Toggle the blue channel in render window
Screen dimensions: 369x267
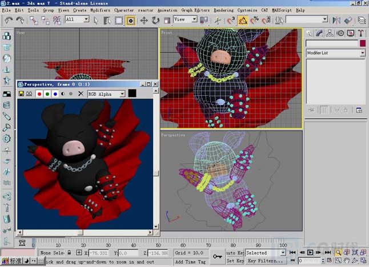55,94
